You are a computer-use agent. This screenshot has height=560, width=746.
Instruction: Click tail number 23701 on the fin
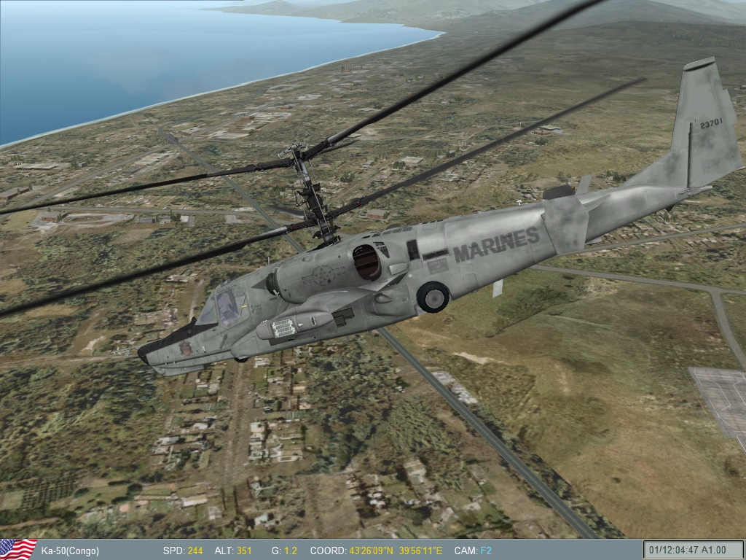[711, 123]
